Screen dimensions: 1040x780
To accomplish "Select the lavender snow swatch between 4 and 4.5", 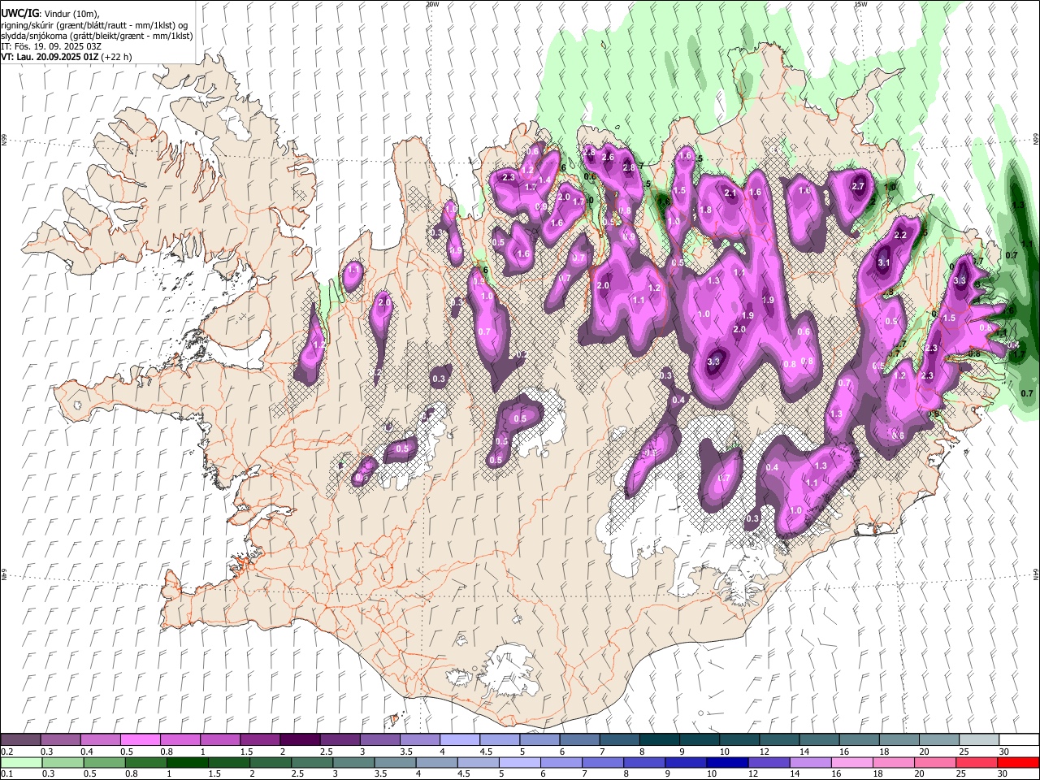I will coord(460,740).
